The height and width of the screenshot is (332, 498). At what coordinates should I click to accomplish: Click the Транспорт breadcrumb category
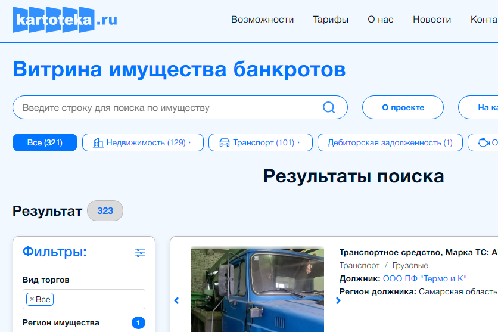[359, 266]
